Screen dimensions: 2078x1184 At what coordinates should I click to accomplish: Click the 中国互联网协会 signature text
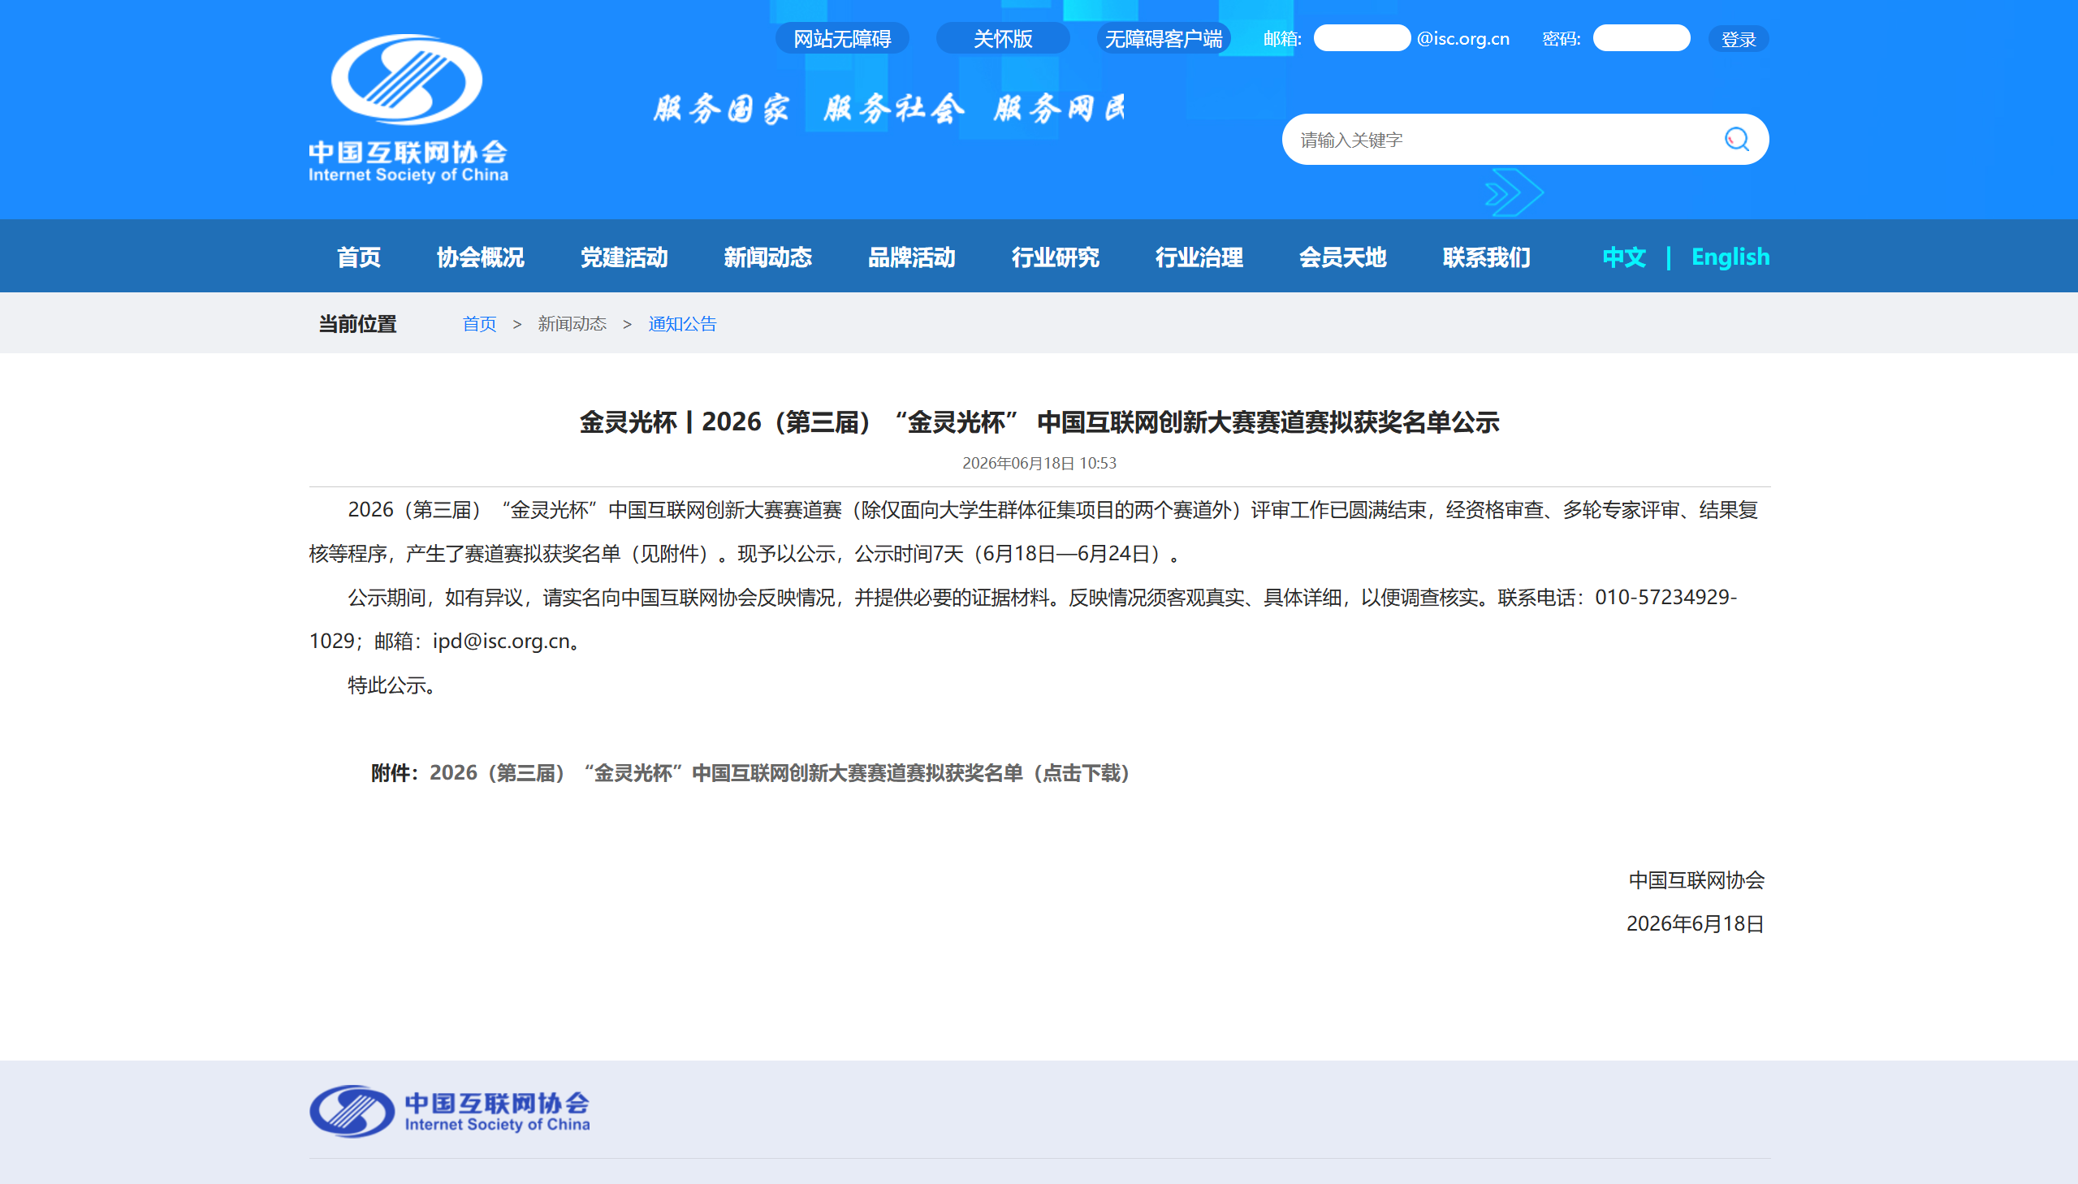(1696, 879)
